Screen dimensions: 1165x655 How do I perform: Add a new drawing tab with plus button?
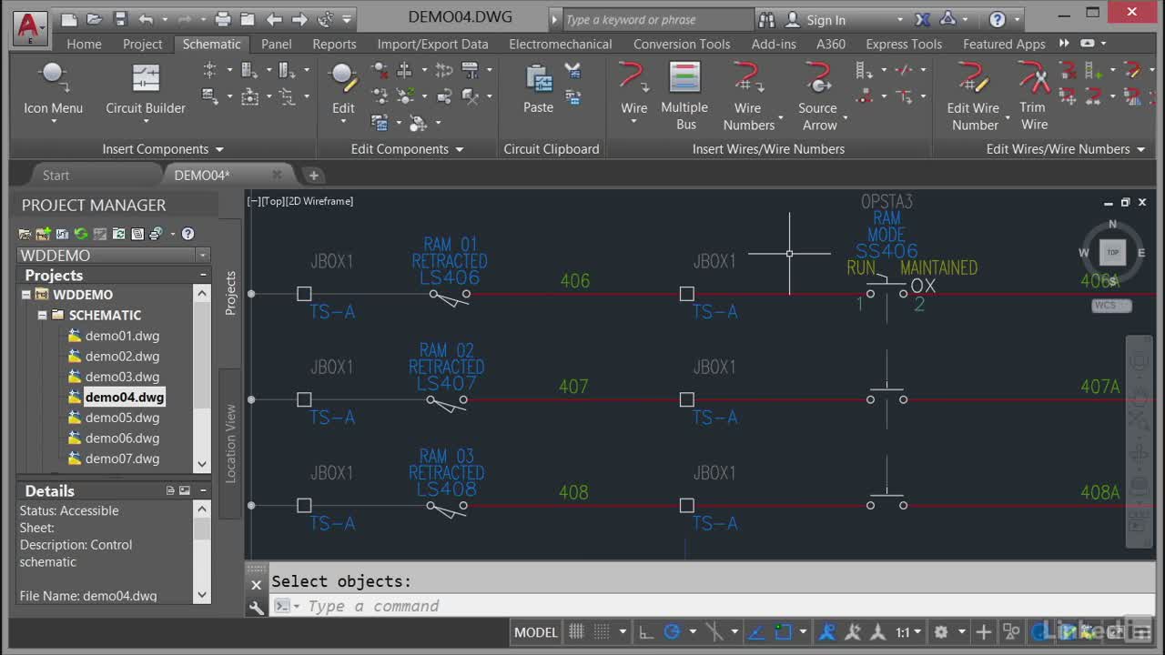pyautogui.click(x=313, y=175)
